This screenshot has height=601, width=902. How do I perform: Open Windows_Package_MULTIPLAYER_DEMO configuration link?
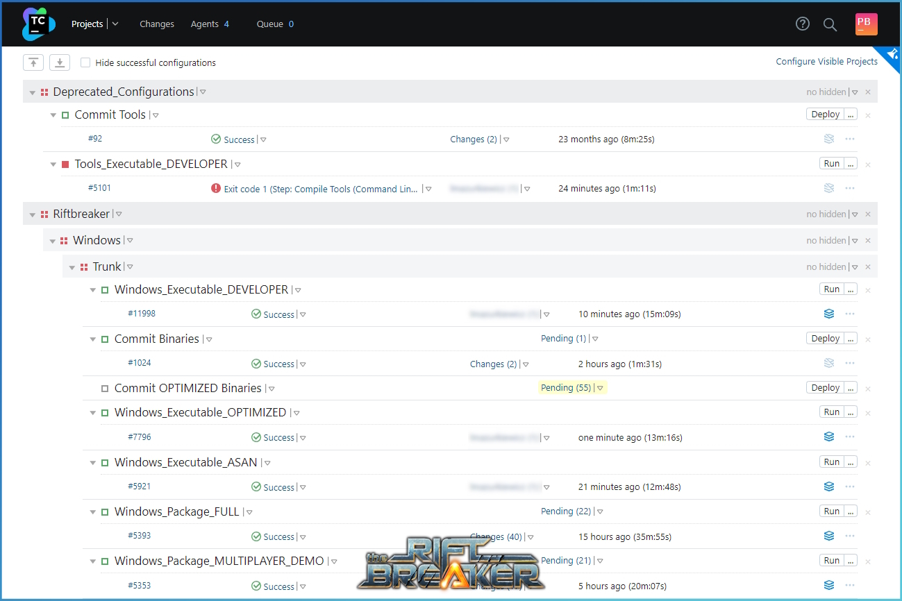[x=219, y=561]
